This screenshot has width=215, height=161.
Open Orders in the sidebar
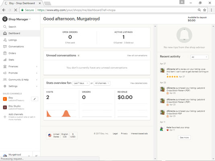pyautogui.click(x=12, y=53)
